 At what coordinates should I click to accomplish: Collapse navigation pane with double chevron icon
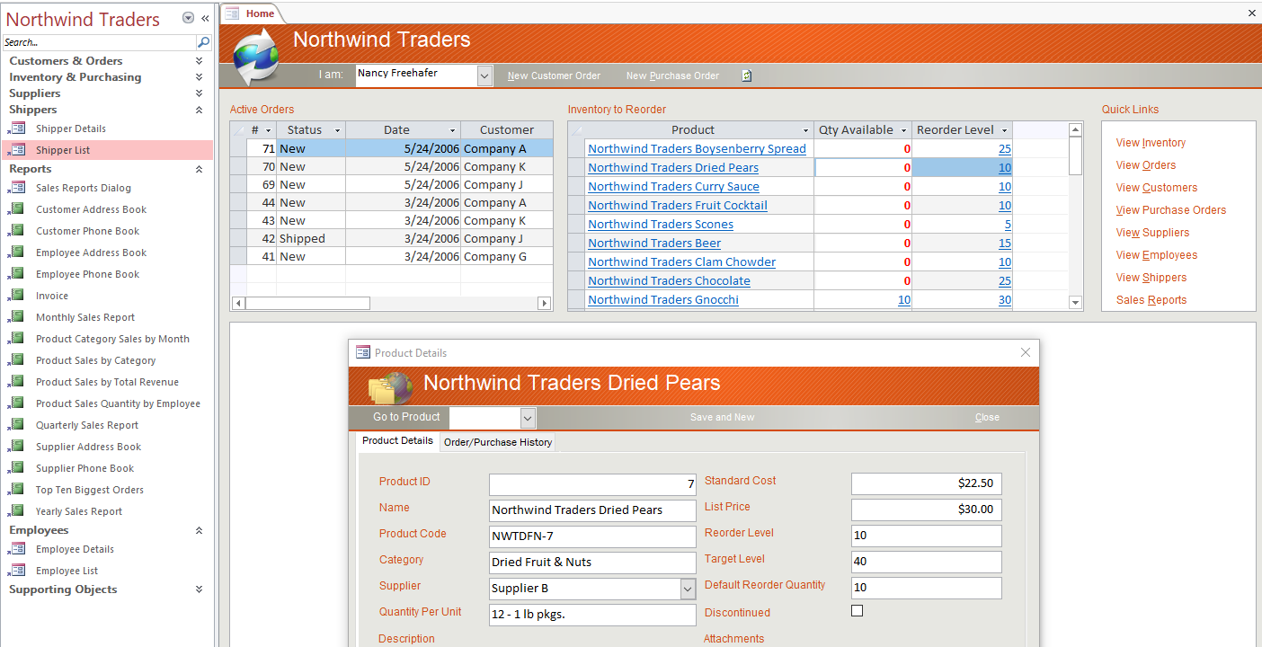pos(205,18)
